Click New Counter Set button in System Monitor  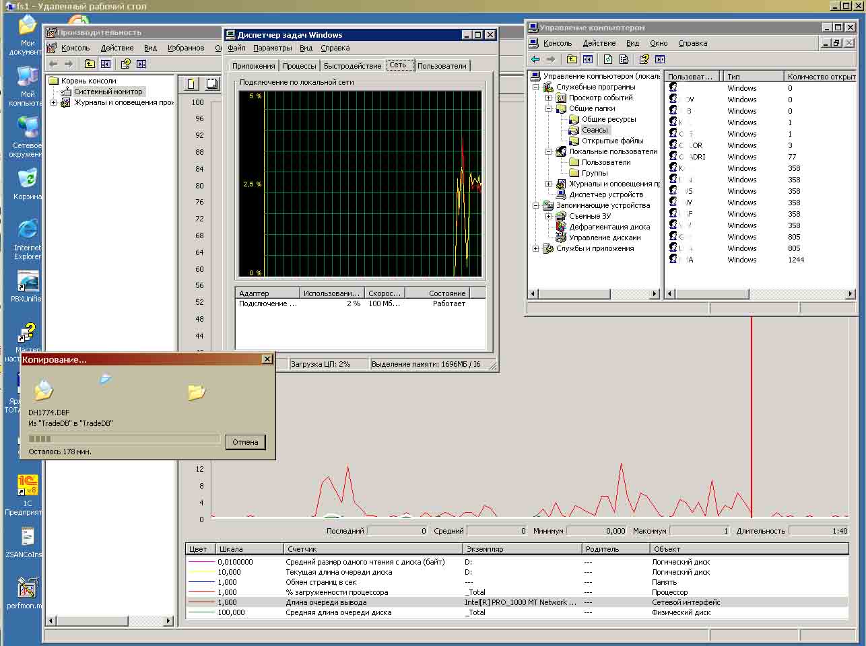coord(192,83)
